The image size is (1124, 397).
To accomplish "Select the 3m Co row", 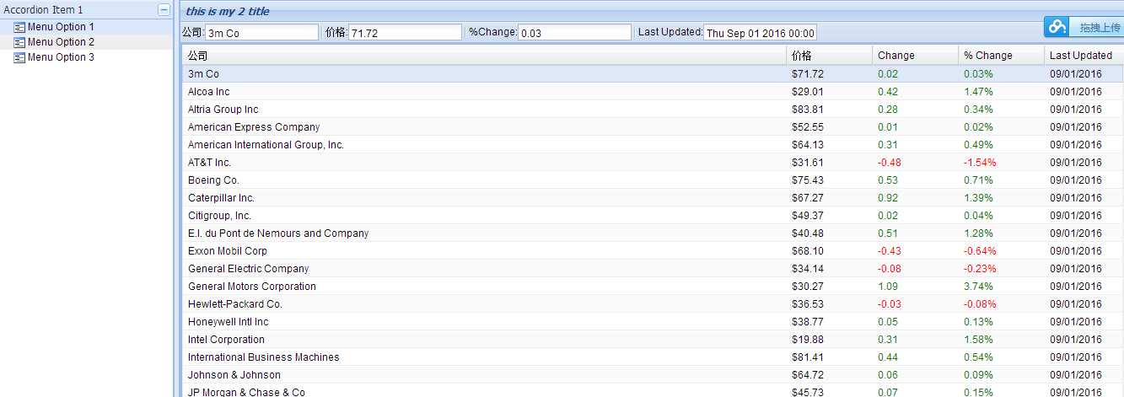I will pyautogui.click(x=653, y=74).
